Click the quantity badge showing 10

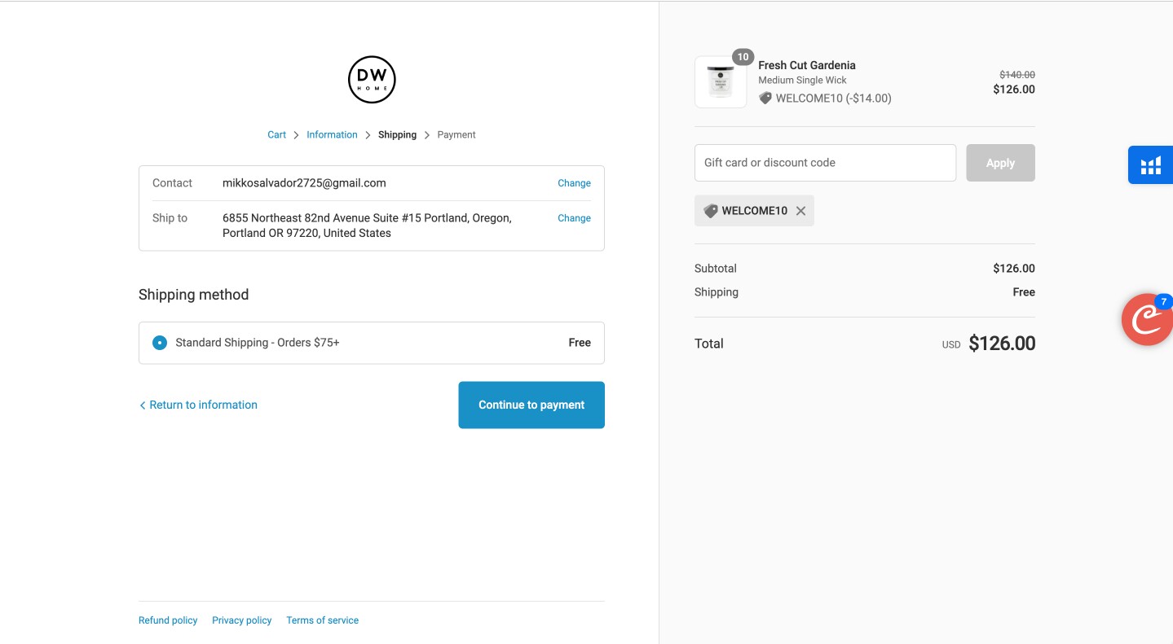[x=743, y=57]
